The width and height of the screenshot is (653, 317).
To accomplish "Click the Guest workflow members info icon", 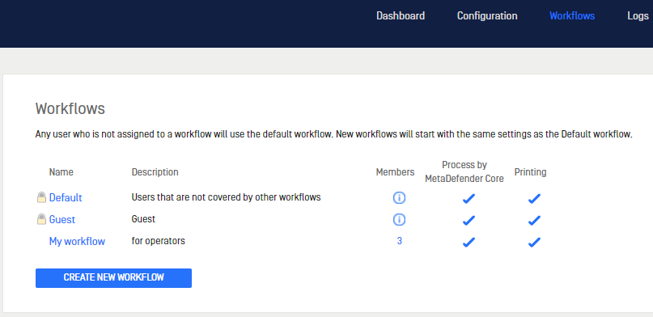I will click(399, 220).
